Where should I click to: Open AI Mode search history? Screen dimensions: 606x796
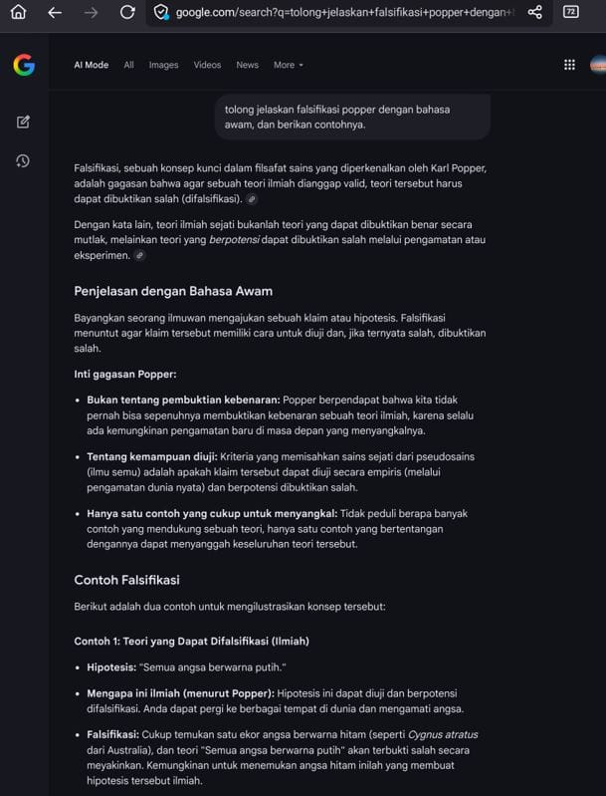click(x=23, y=160)
